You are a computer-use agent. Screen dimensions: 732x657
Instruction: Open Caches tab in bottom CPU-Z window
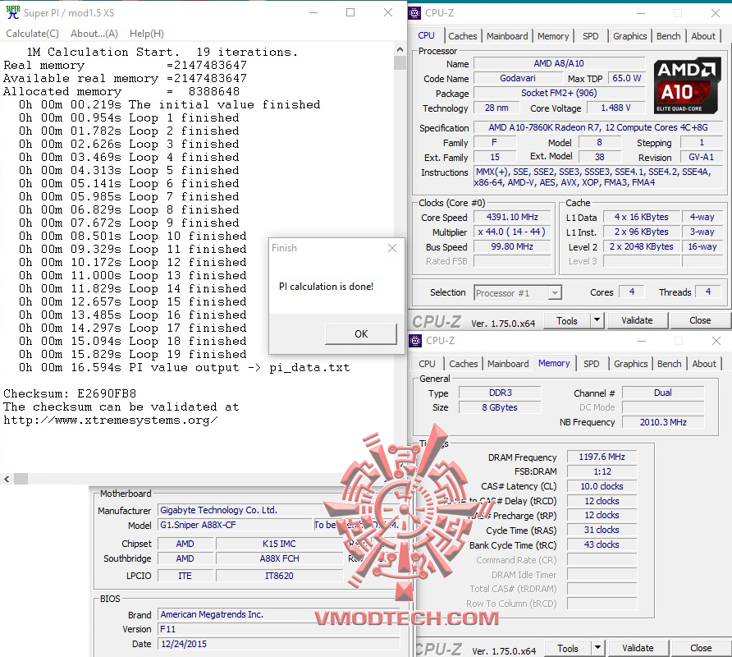pos(463,364)
